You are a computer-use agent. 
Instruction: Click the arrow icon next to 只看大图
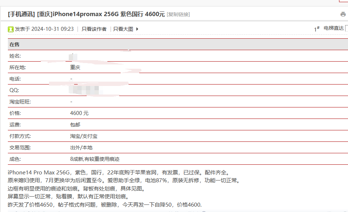click(137, 29)
